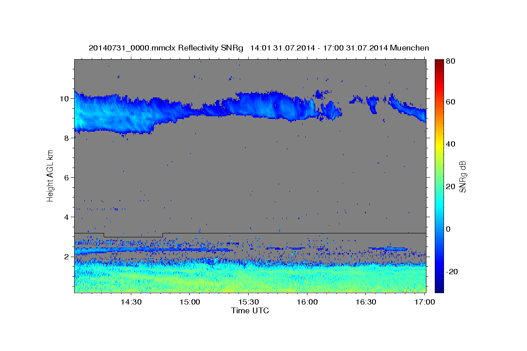Screen dimensions: 527x351
Task: Click the height tick label 2
Action: click(x=68, y=256)
